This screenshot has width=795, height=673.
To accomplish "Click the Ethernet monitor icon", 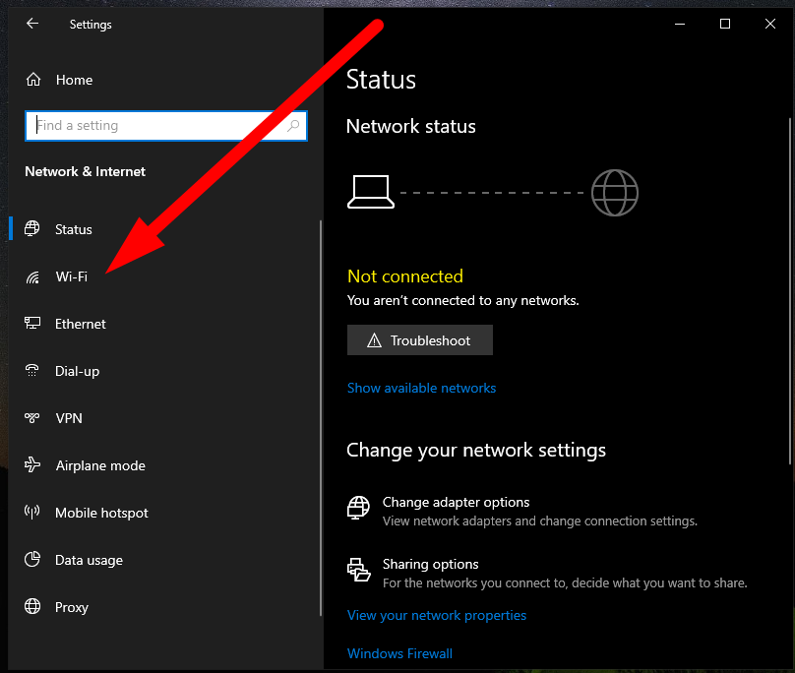I will pos(32,323).
